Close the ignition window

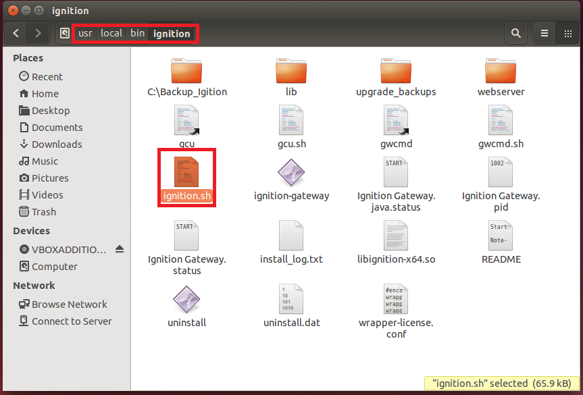click(x=13, y=10)
